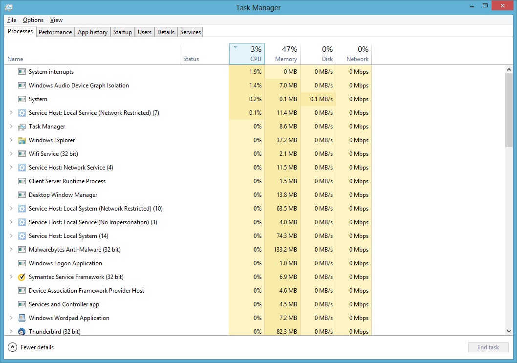The height and width of the screenshot is (363, 517).
Task: Click the Windows Audio Device Graph Isolation icon
Action: coord(22,85)
